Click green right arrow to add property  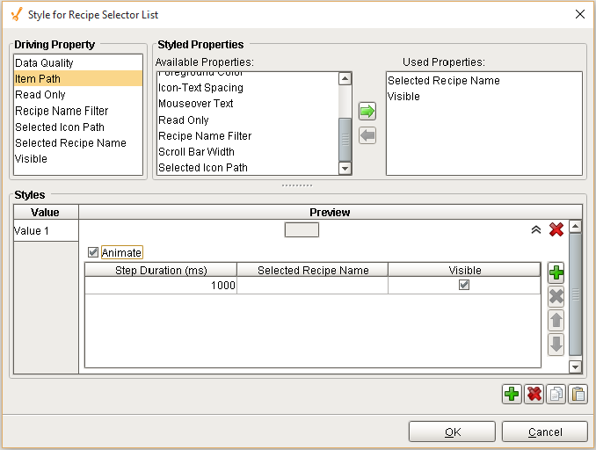point(367,112)
